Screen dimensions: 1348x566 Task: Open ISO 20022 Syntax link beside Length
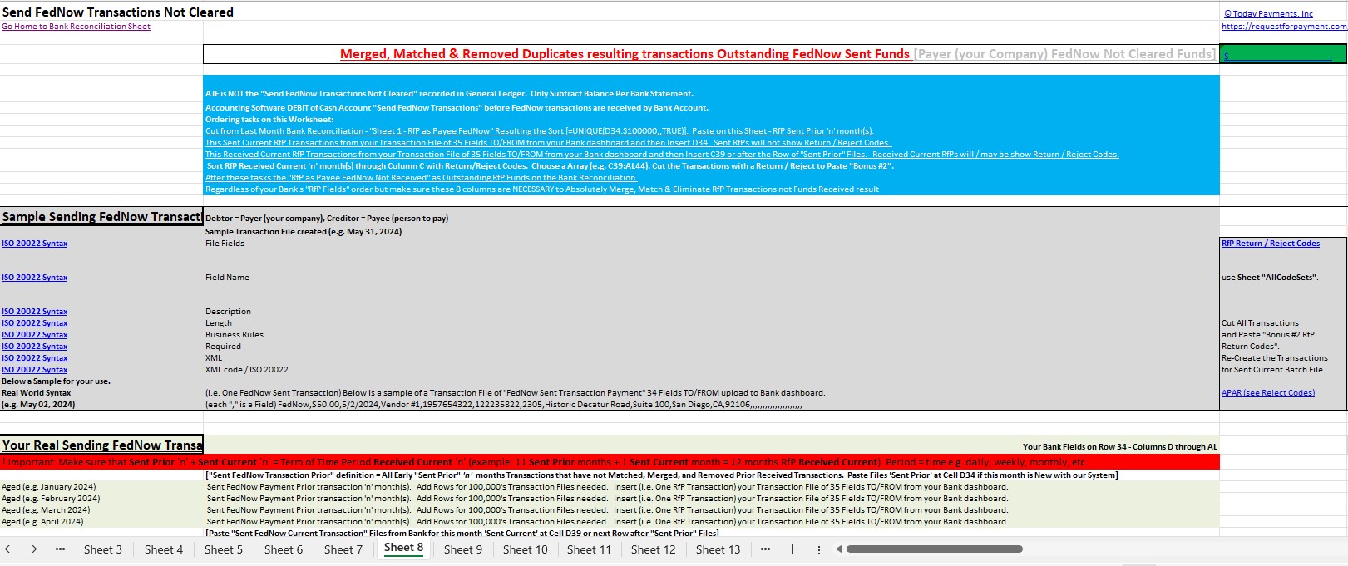point(34,323)
